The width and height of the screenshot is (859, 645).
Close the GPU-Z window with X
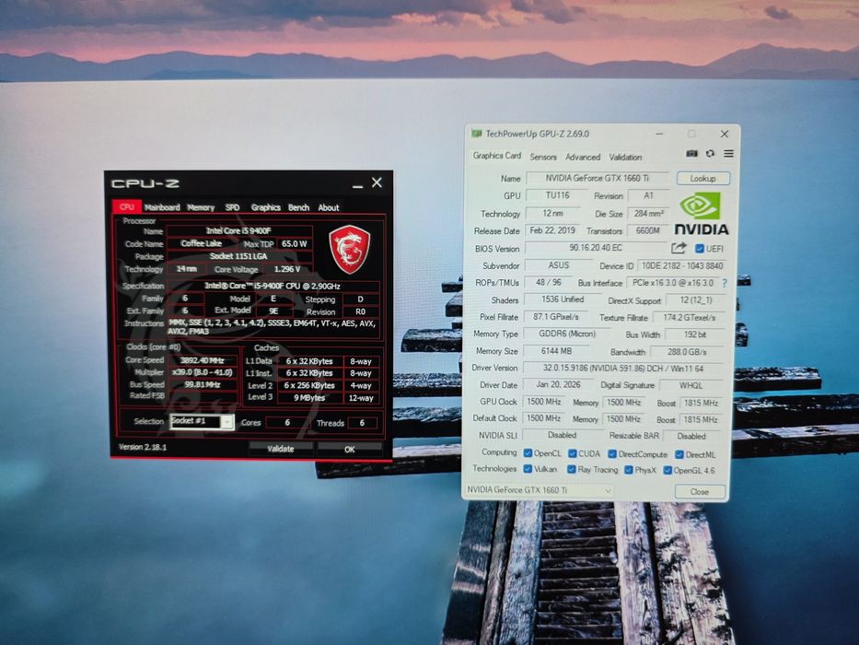[725, 134]
